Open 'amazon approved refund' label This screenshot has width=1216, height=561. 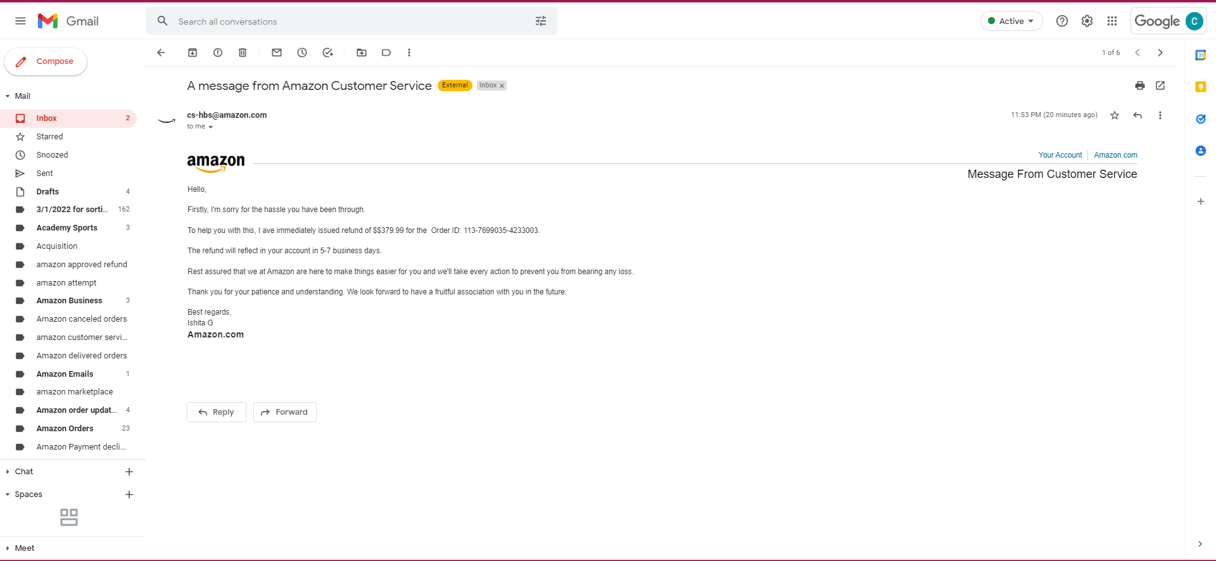(68, 265)
